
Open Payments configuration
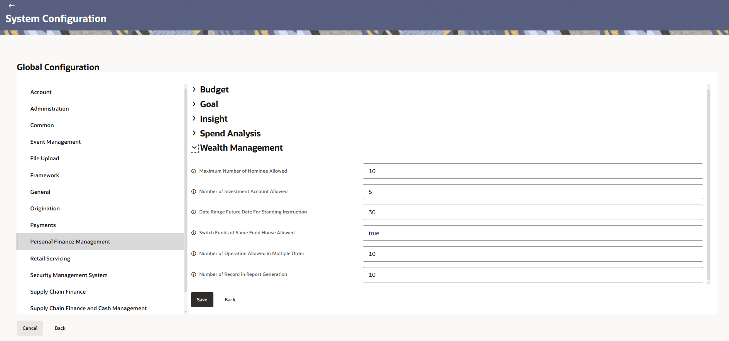pyautogui.click(x=100, y=225)
